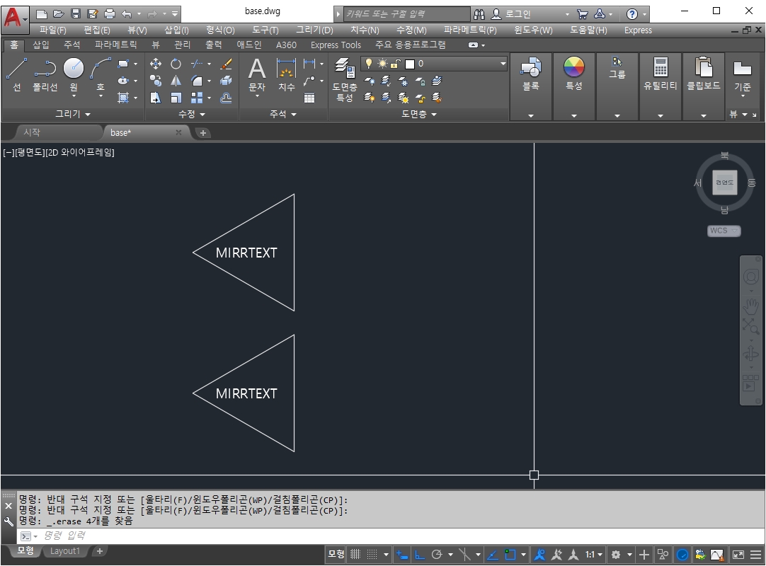The height and width of the screenshot is (566, 766).
Task: Toggle snap mode in status bar
Action: click(372, 554)
